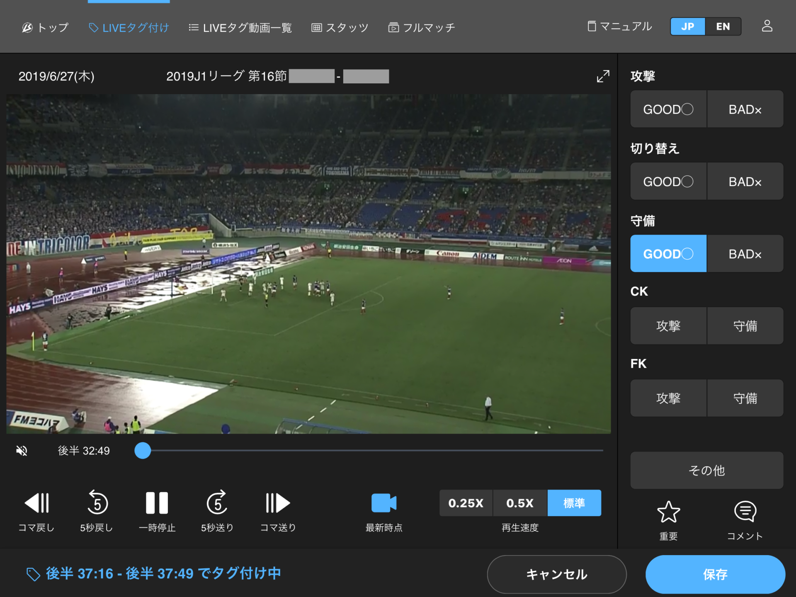Tag 切り替え as GOOD
The width and height of the screenshot is (796, 597).
click(x=668, y=181)
